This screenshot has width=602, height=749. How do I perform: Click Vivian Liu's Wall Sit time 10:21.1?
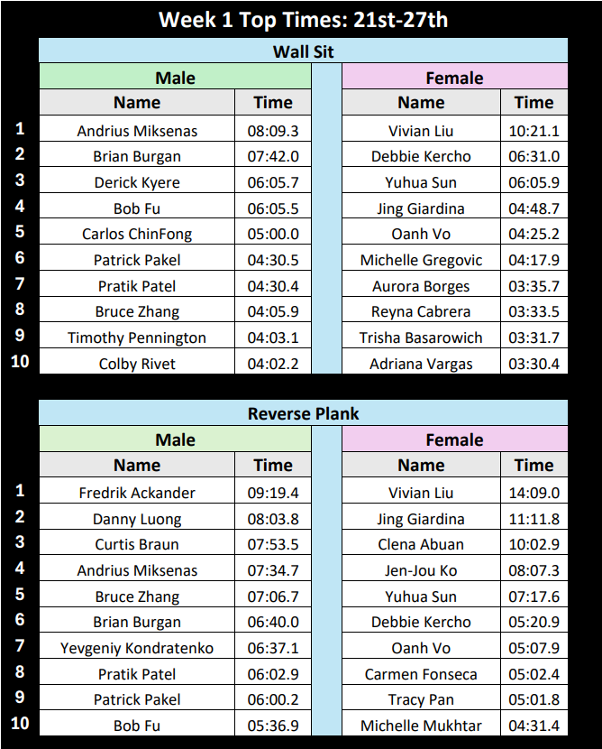pyautogui.click(x=534, y=130)
